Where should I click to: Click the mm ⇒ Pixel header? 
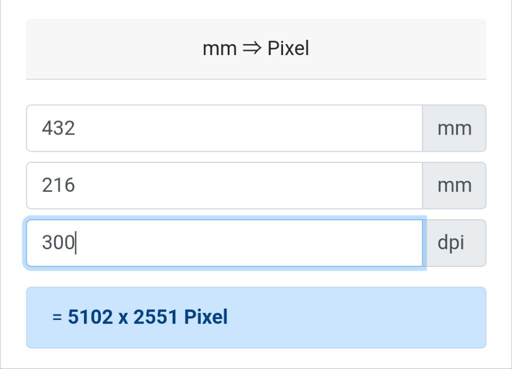pyautogui.click(x=255, y=49)
